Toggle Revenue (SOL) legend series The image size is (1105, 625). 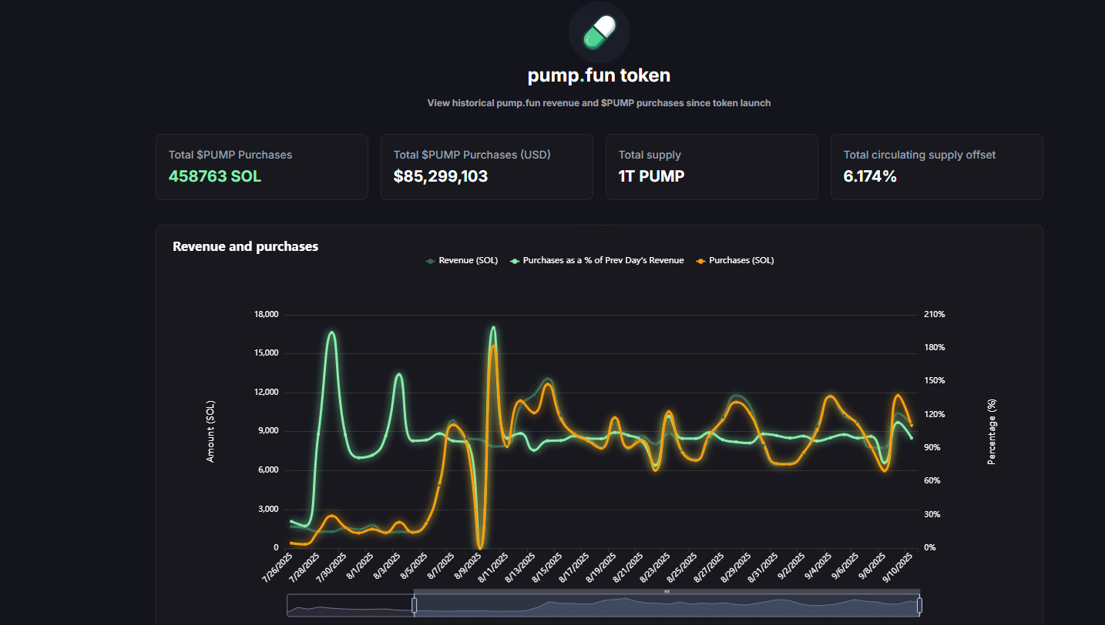(x=462, y=260)
